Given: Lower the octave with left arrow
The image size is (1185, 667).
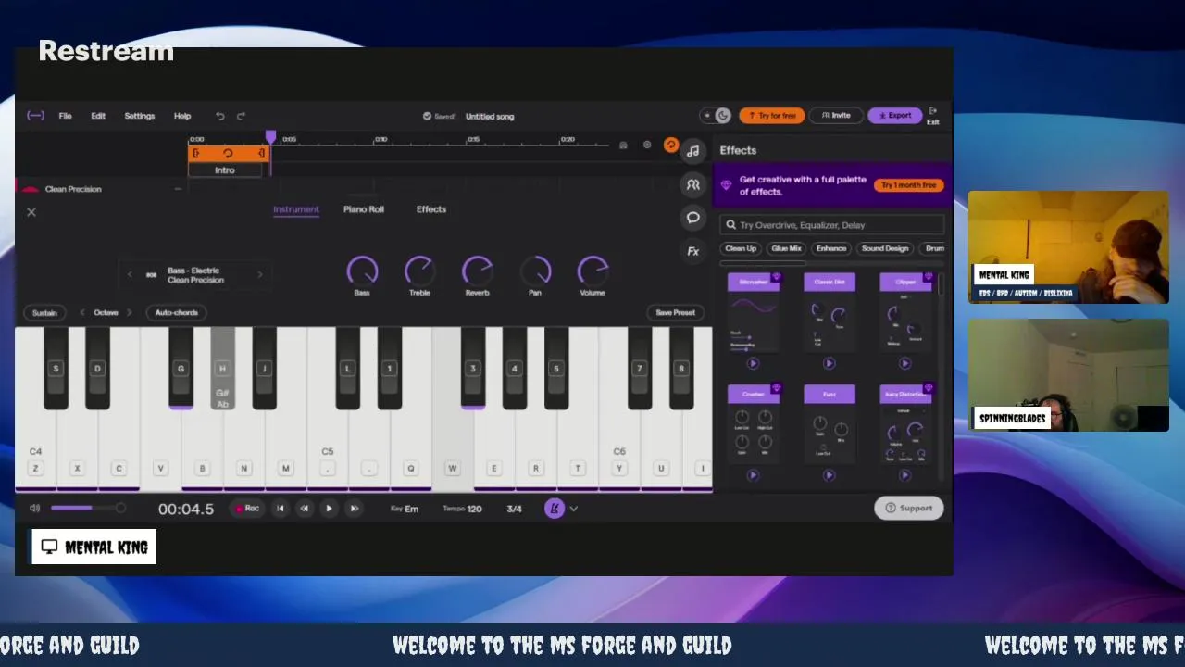Looking at the screenshot, I should pyautogui.click(x=81, y=312).
